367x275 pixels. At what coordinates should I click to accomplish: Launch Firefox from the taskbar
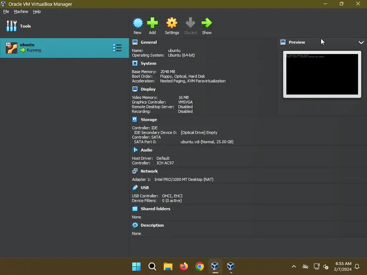point(184,266)
